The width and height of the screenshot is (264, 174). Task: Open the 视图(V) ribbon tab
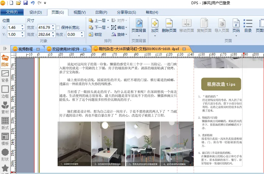[x=79, y=12]
